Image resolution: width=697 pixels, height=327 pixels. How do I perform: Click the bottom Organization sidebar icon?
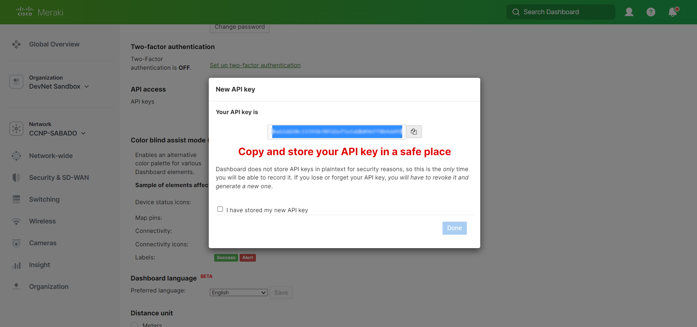coord(16,287)
